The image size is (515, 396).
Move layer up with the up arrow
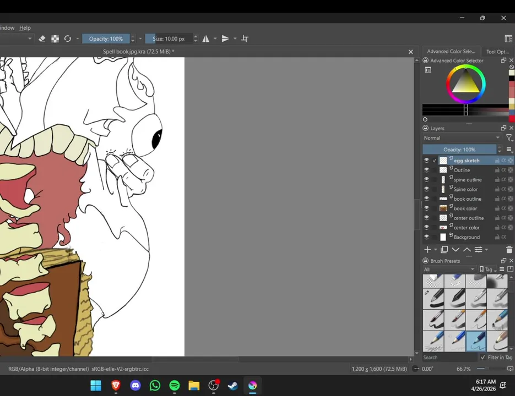click(467, 250)
